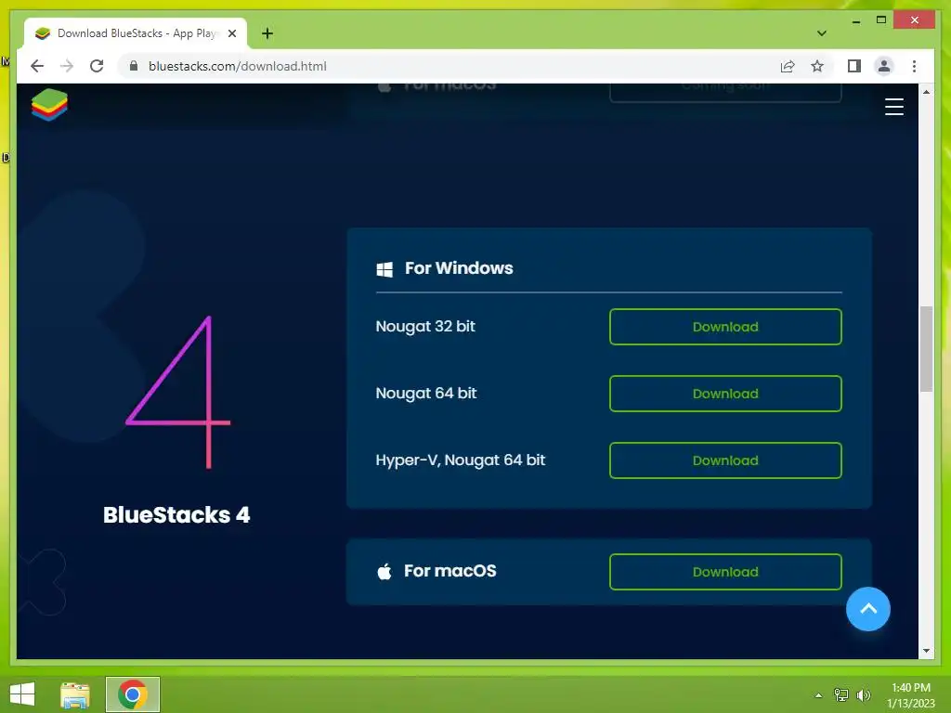Close the Download BlueStacks tab
Image resolution: width=951 pixels, height=713 pixels.
231,33
